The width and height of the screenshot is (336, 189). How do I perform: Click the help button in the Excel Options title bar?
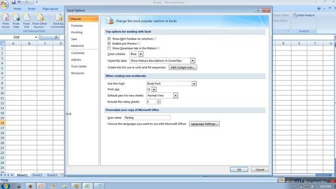258,10
